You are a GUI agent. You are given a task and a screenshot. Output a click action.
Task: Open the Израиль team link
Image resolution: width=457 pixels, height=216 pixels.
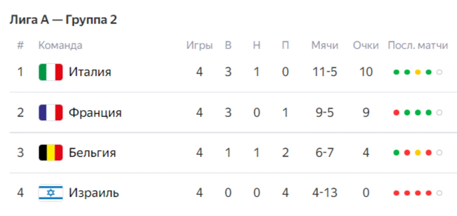(x=94, y=193)
